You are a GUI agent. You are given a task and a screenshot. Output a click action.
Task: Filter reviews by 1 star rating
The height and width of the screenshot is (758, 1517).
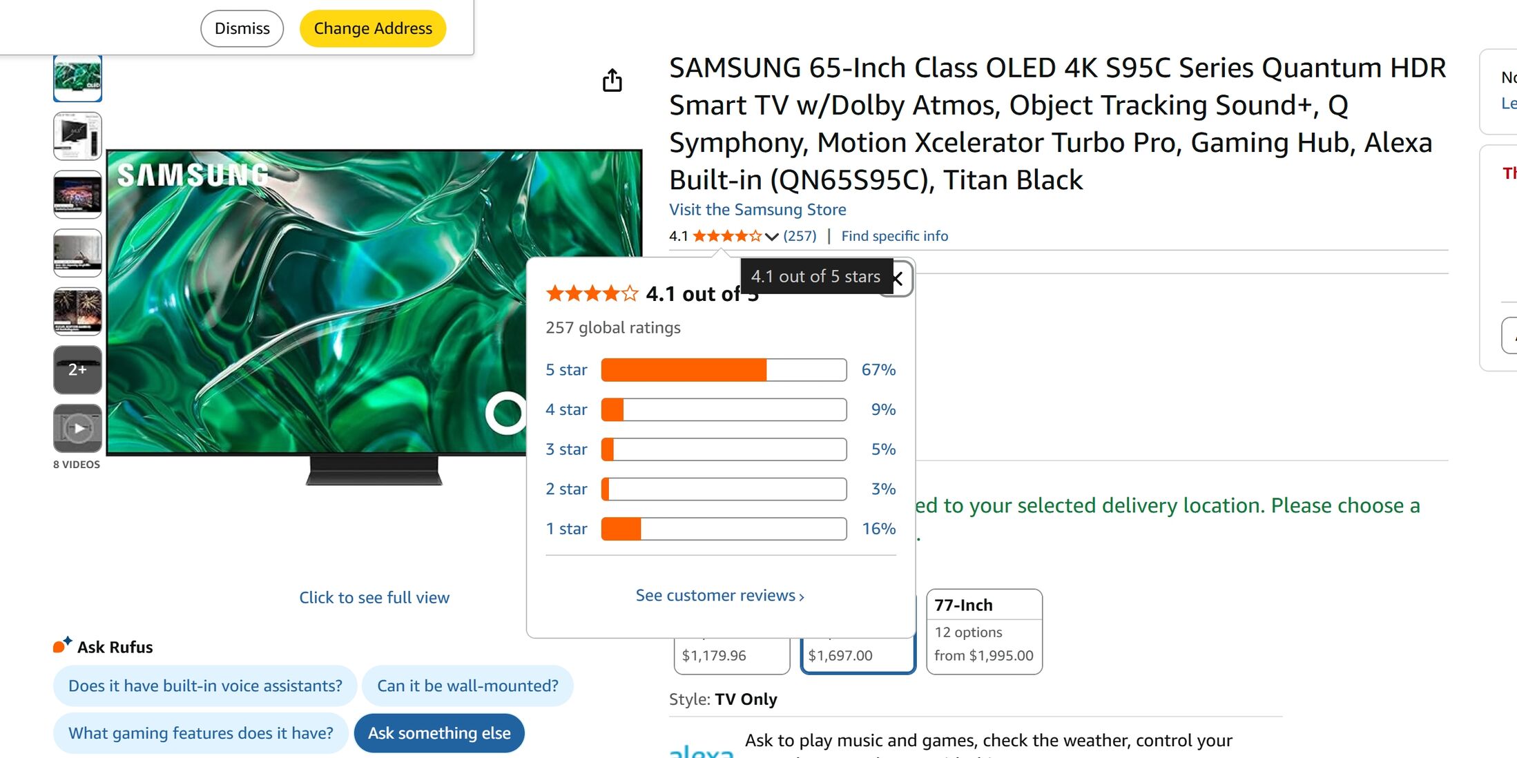566,529
